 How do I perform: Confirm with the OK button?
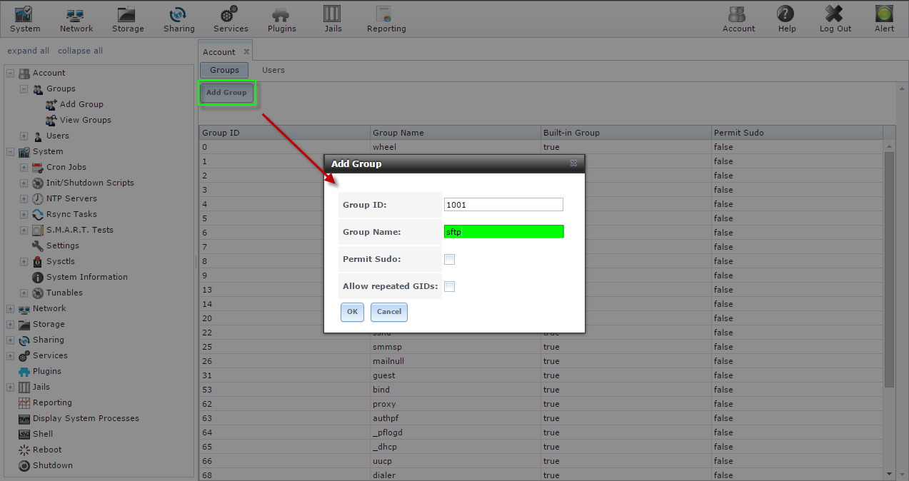[x=352, y=312]
